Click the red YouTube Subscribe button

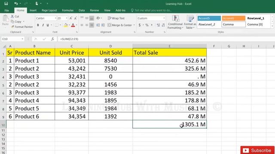[257, 150]
